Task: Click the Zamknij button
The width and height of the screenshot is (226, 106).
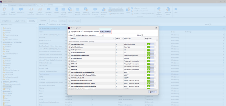Action: pyautogui.click(x=153, y=92)
